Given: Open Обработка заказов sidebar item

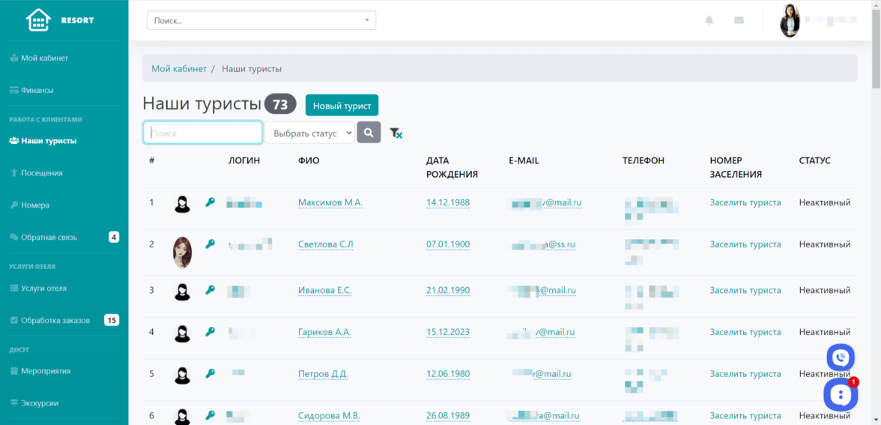Looking at the screenshot, I should point(55,320).
